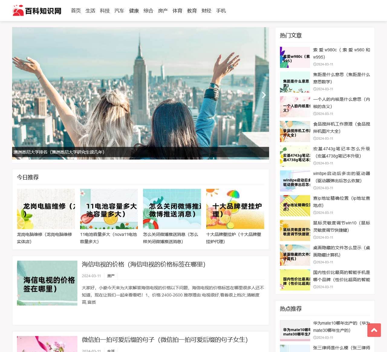The image size is (387, 352).
Task: Open the 华为mate10哪年出产的 recommendation
Action: tap(341, 327)
